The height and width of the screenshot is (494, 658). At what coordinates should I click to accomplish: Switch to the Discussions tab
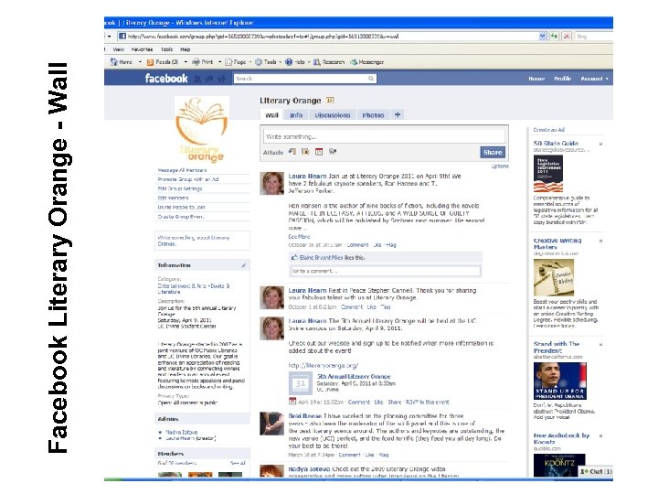[333, 115]
